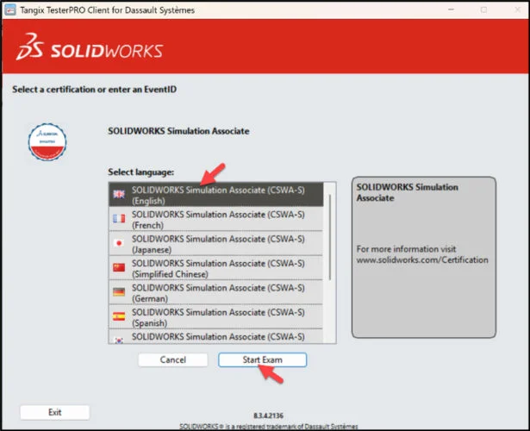Click the Chinese flag icon for Simplified Chinese
The width and height of the screenshot is (530, 431).
coord(119,267)
